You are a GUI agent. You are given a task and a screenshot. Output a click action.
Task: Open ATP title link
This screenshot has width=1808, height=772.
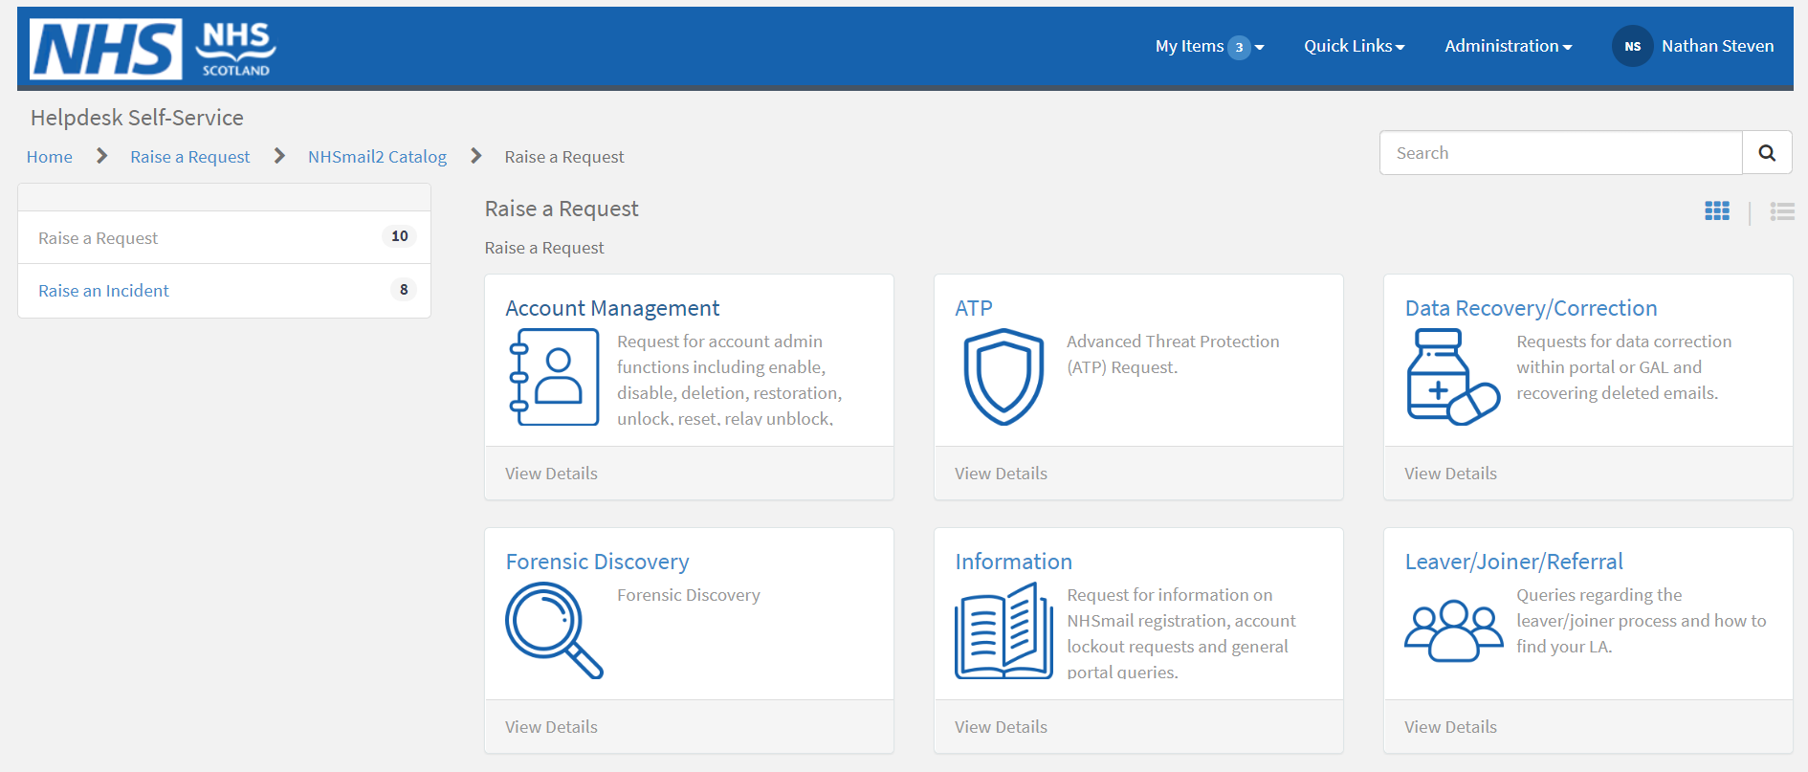[x=974, y=308]
